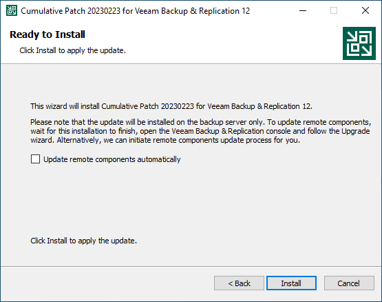Click the 'Ready to Install' heading
Viewport: 382px width, 302px height.
[47, 34]
